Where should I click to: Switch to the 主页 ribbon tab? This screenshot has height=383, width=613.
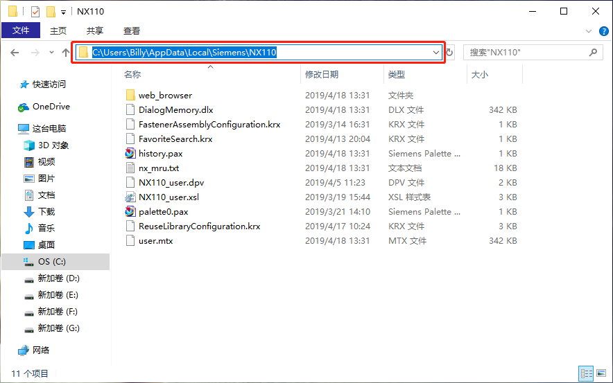pos(58,31)
